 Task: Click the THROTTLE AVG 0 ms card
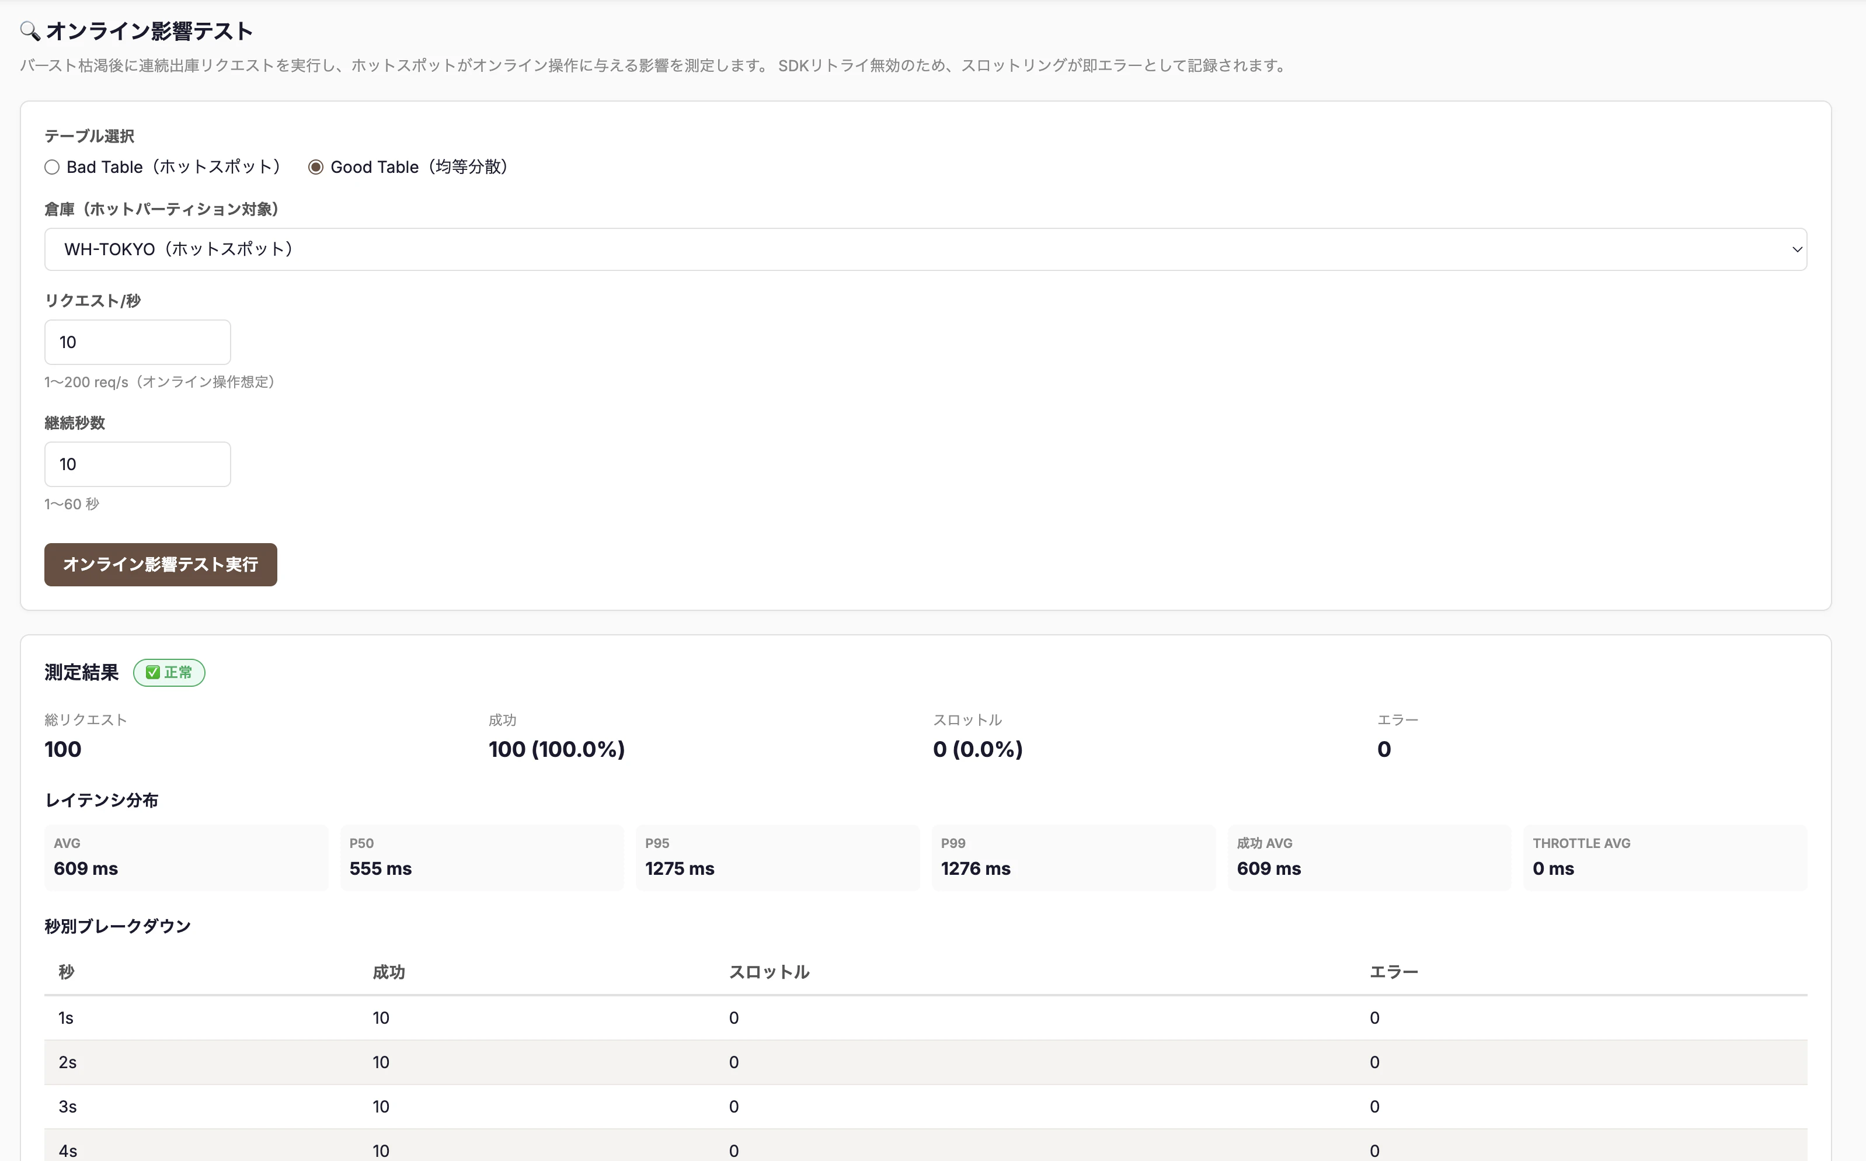click(1666, 858)
